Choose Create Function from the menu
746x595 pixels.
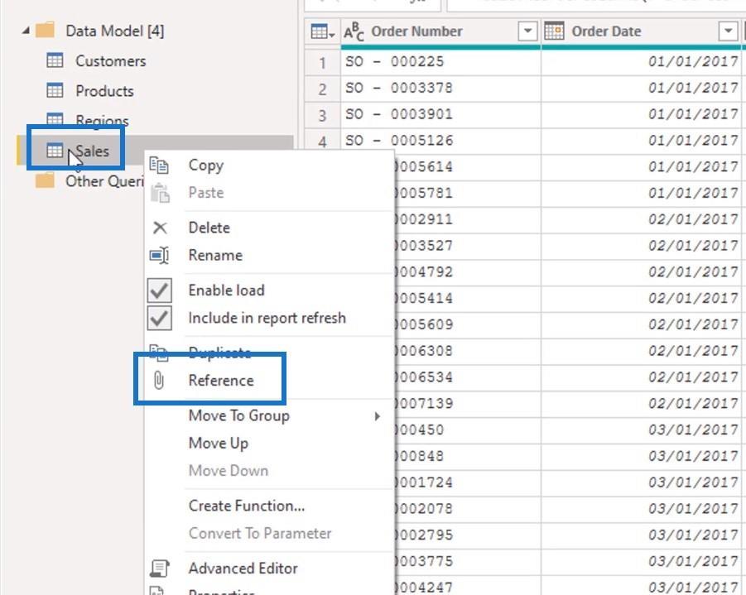247,506
